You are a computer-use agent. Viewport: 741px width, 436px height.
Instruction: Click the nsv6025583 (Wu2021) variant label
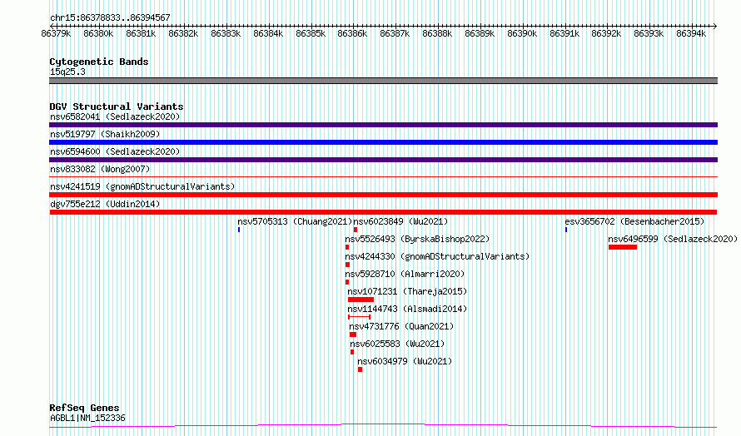coord(397,344)
